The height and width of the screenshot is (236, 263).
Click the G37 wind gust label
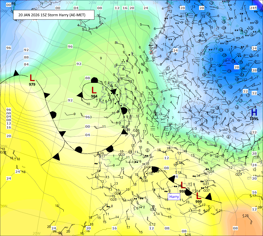(x=206, y=191)
